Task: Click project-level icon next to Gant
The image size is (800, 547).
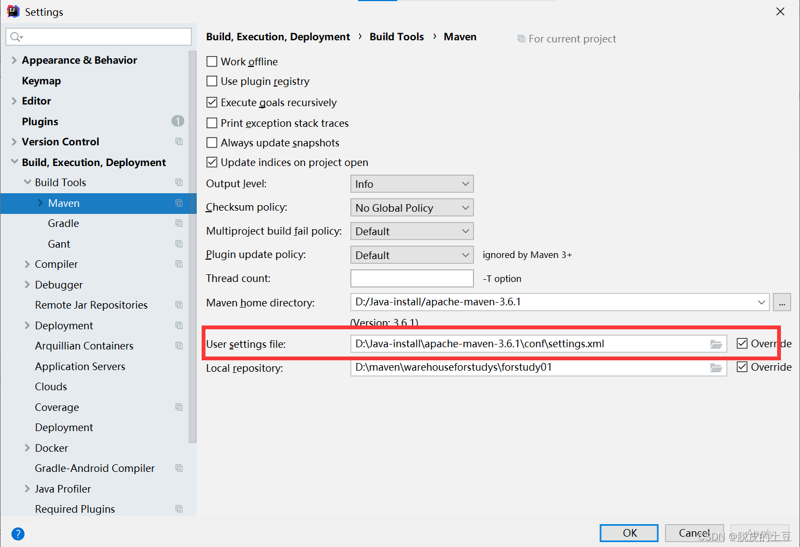Action: tap(179, 244)
